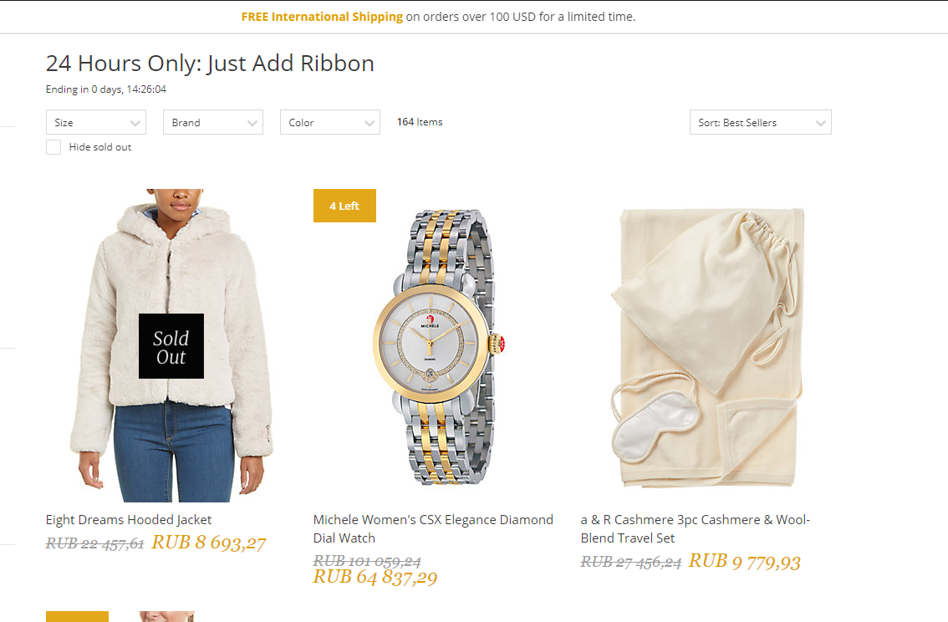Click the jacket sale price RUB 8 693,27
Screen dimensions: 948x622
209,543
